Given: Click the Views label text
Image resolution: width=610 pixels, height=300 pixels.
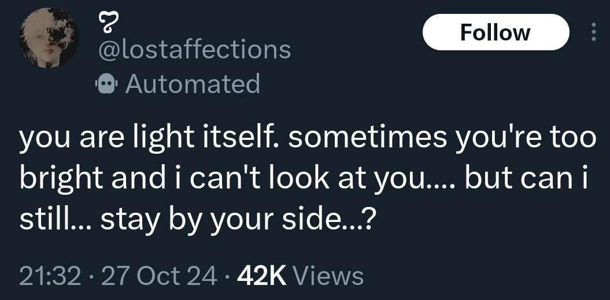Looking at the screenshot, I should pos(328,276).
